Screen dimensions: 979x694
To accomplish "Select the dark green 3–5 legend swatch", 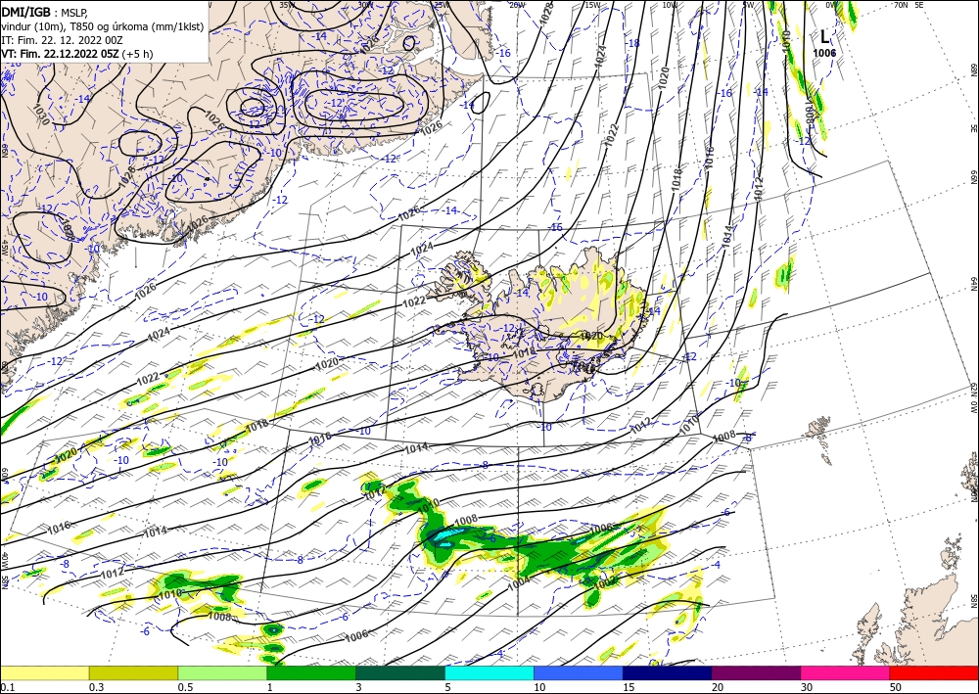I will coord(400,672).
